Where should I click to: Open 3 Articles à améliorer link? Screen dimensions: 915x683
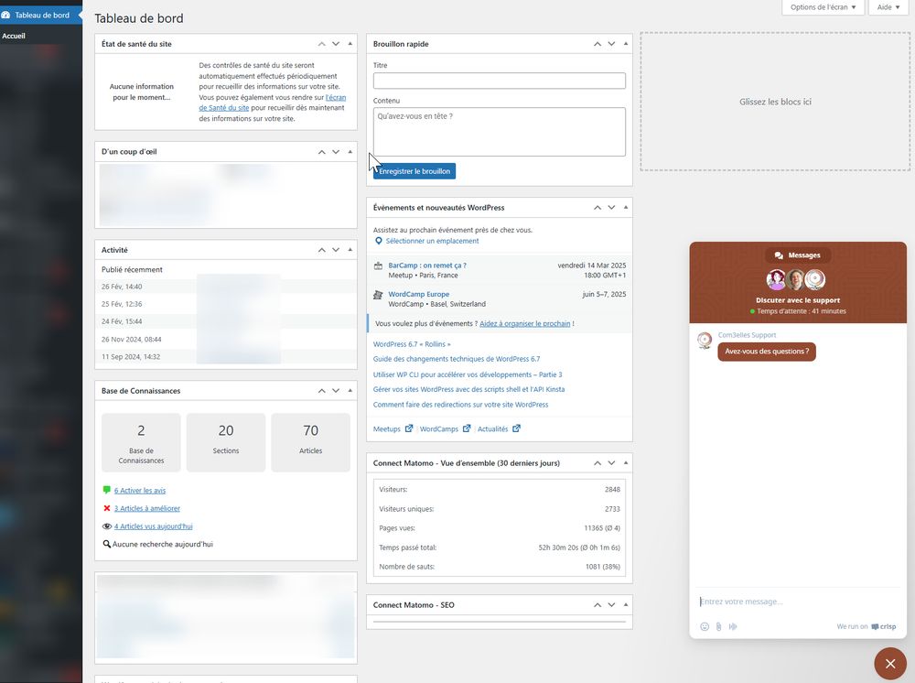click(147, 508)
